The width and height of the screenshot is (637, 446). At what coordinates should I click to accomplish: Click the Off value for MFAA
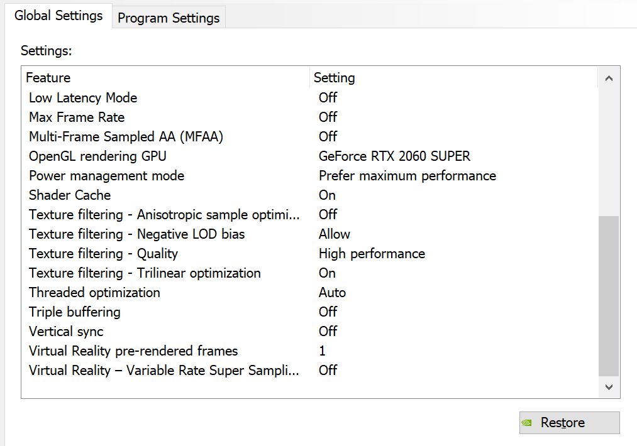[328, 137]
